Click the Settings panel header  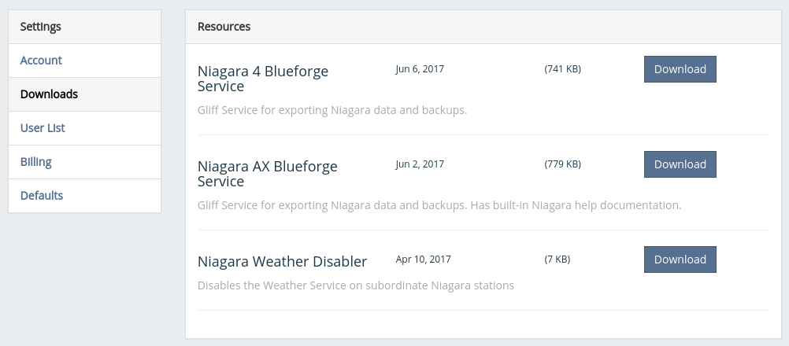[84, 27]
